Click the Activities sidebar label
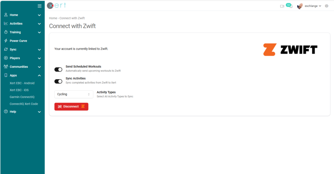This screenshot has width=334, height=174. [x=16, y=23]
